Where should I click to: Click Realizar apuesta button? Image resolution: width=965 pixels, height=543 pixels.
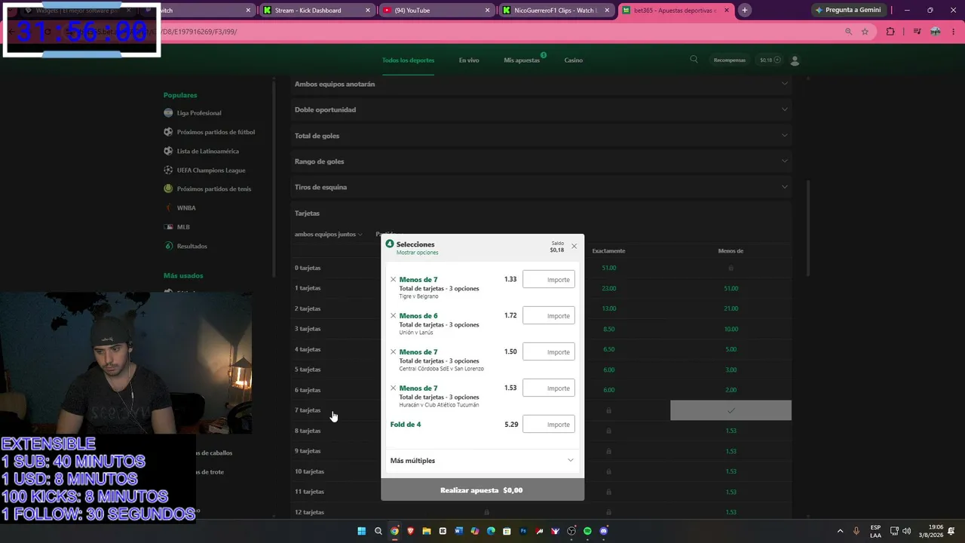coord(482,490)
